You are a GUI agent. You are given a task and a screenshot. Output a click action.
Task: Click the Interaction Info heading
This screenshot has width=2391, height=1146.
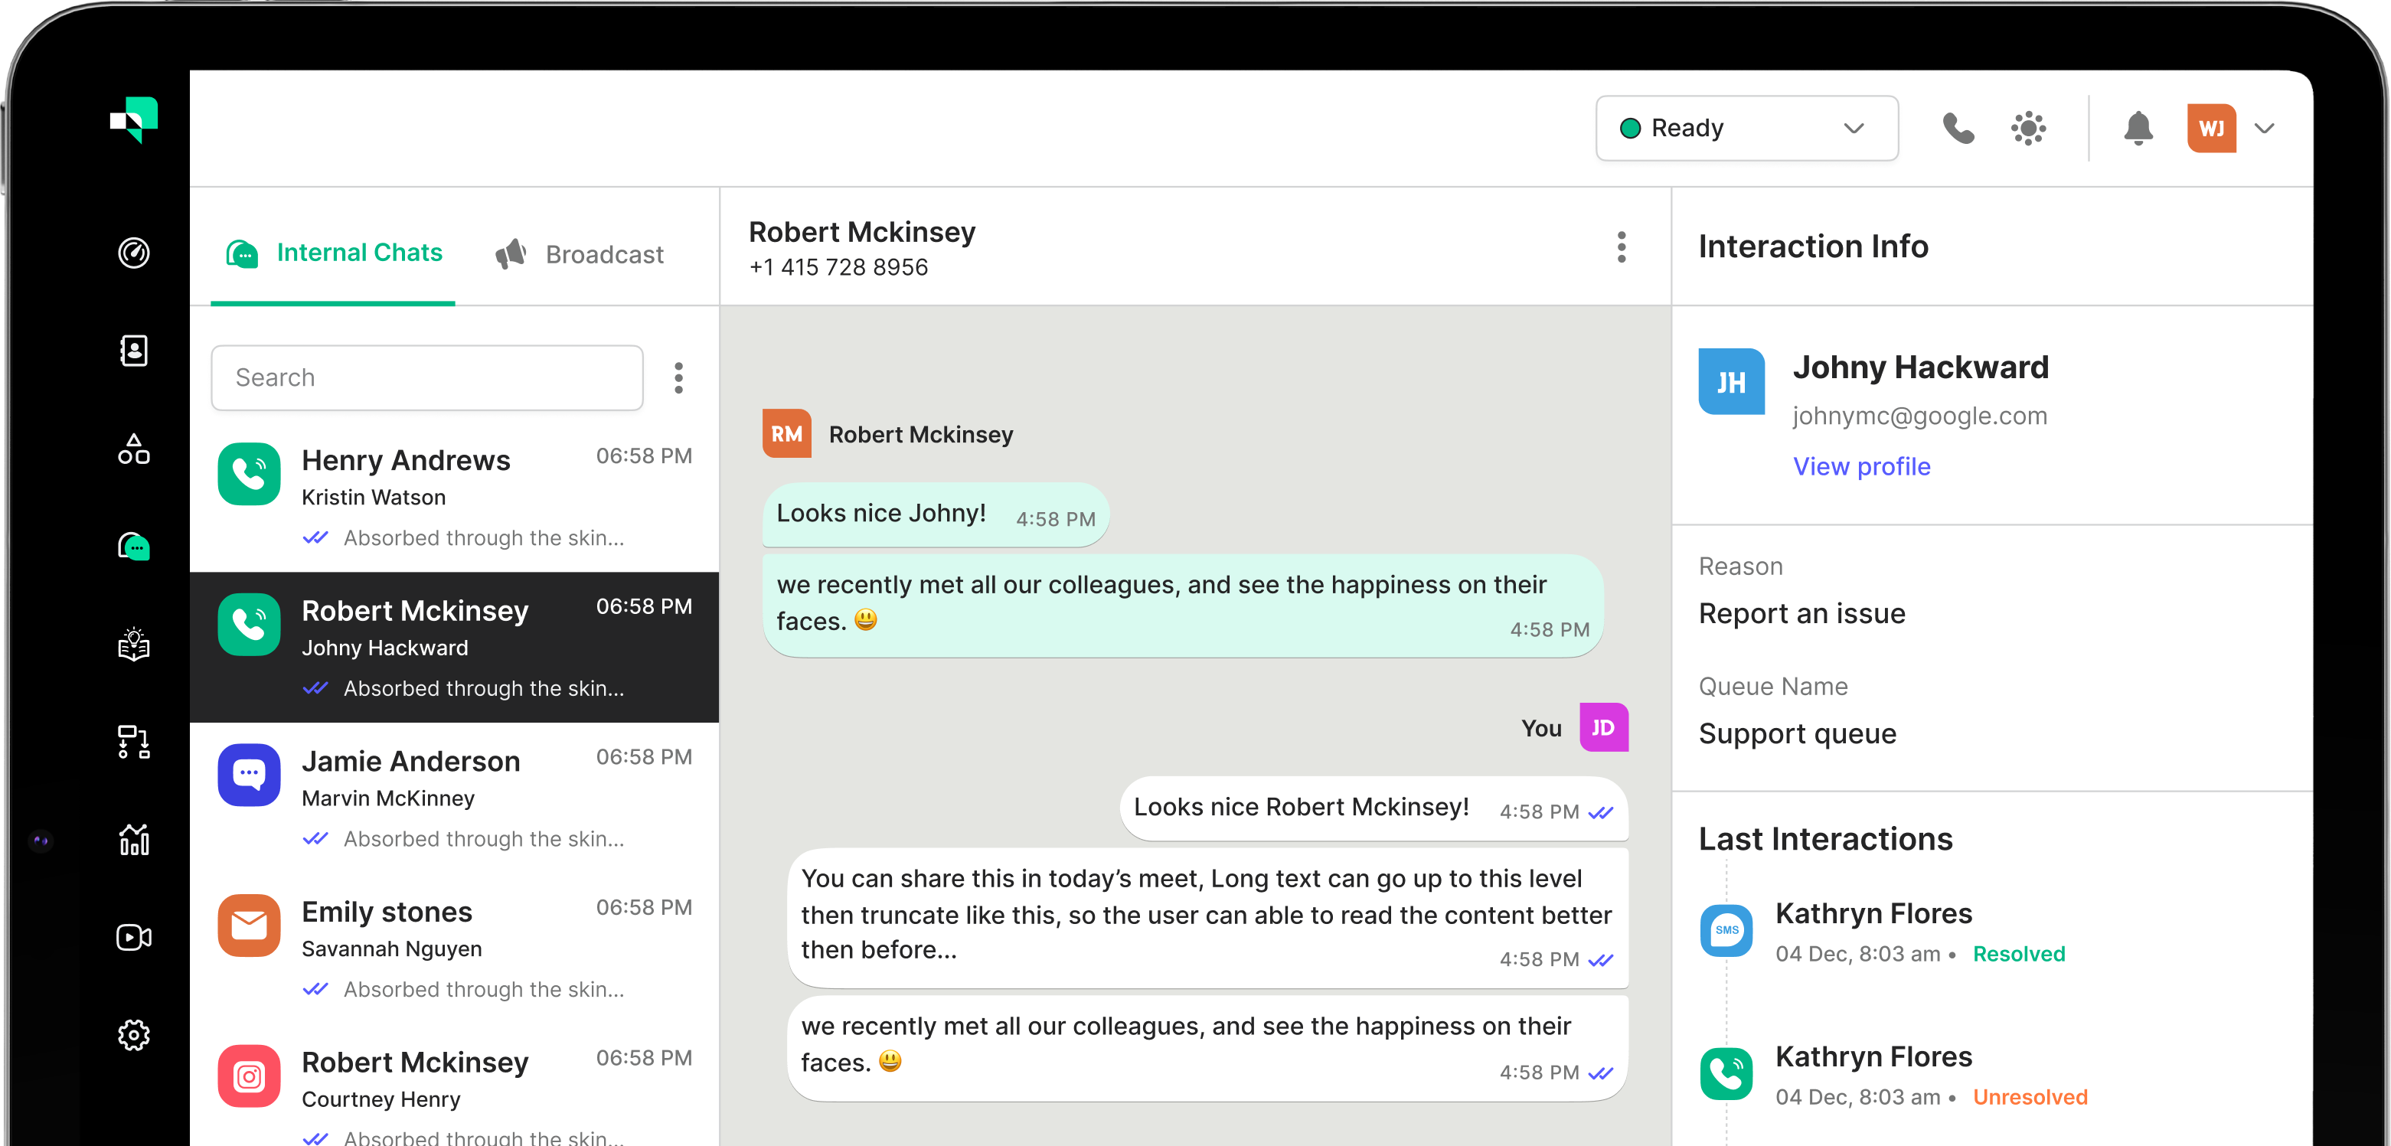(1813, 247)
